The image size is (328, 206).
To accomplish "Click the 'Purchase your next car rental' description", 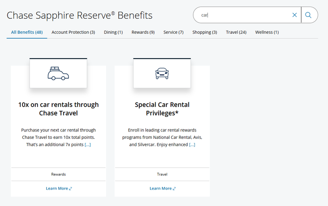I will 59,137.
